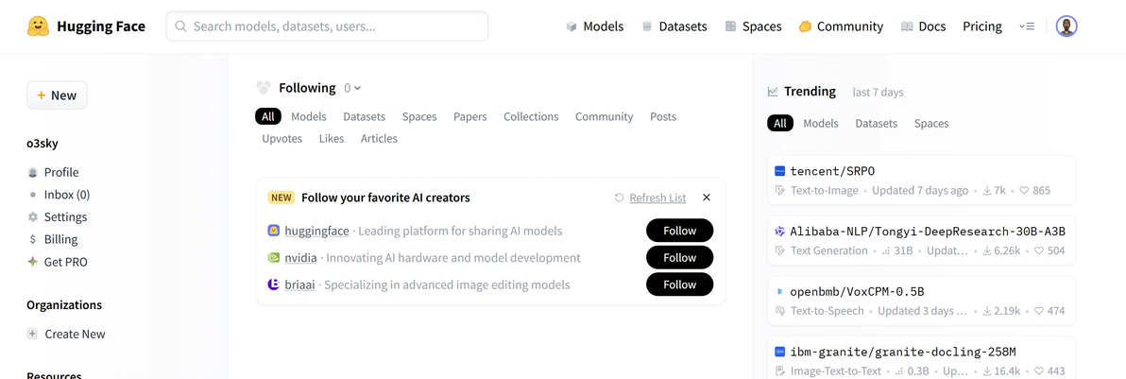The image size is (1126, 379).
Task: Open Models in top navigation
Action: click(594, 26)
